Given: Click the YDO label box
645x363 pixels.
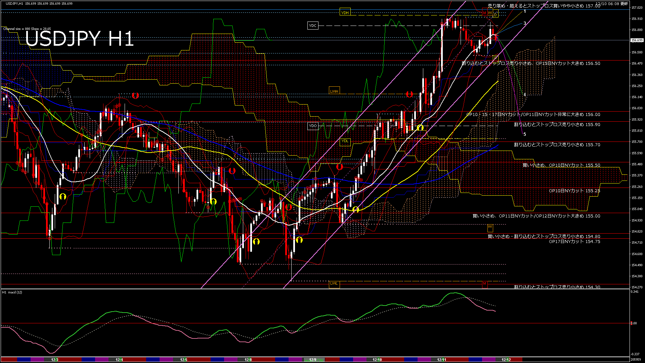Looking at the screenshot, I should pos(313,126).
